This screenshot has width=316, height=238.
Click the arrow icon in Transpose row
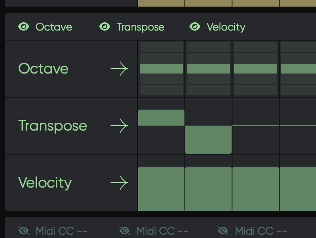[119, 126]
